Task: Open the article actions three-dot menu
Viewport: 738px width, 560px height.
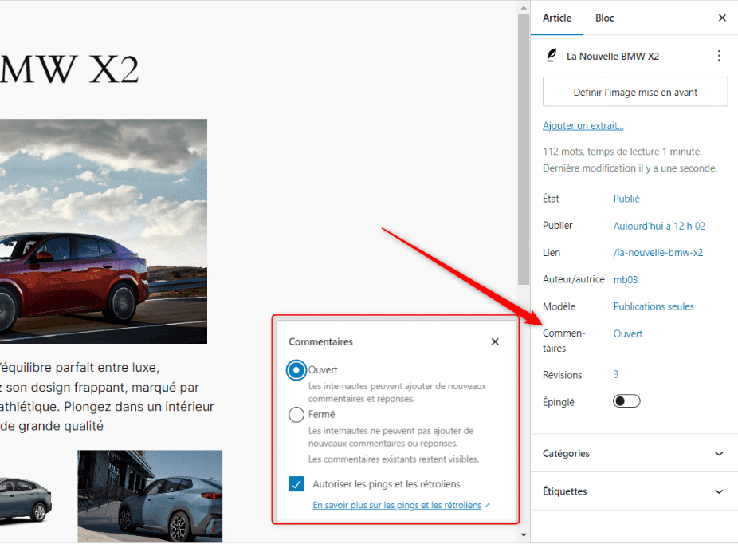Action: (x=719, y=56)
